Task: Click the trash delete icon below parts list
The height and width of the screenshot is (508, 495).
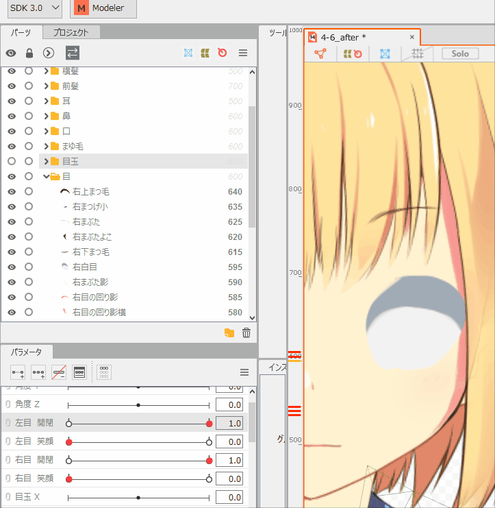Action: coord(246,332)
